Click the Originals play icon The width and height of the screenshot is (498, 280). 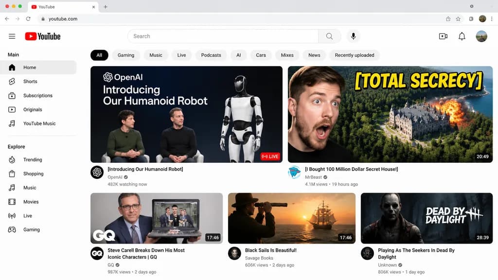[12, 109]
